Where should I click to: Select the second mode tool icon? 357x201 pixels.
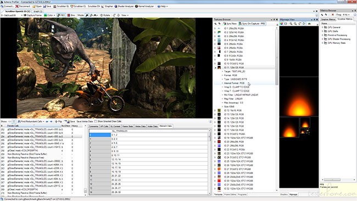tap(91, 15)
